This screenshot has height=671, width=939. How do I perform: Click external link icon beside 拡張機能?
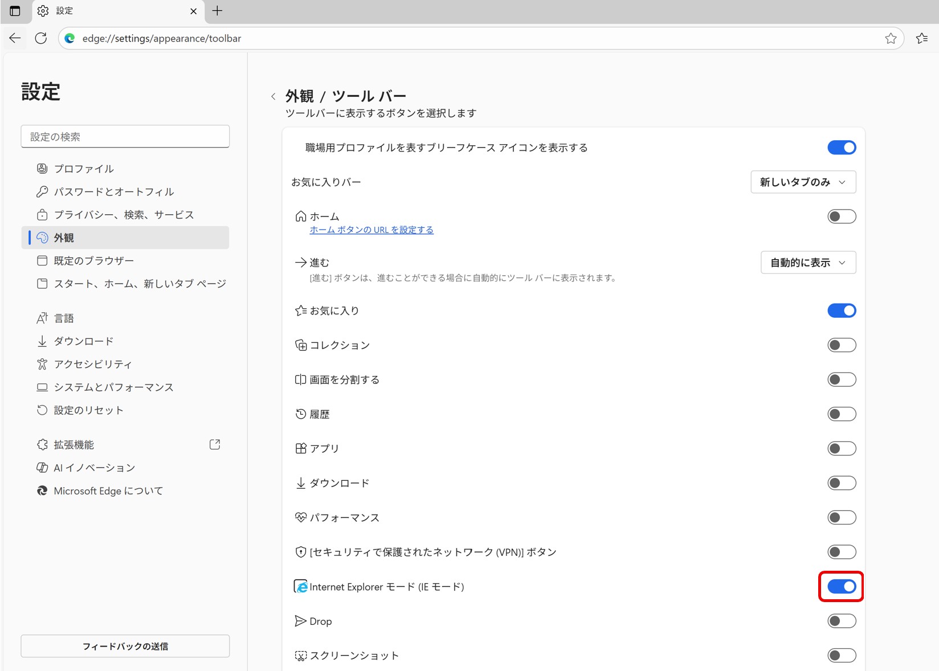coord(215,444)
